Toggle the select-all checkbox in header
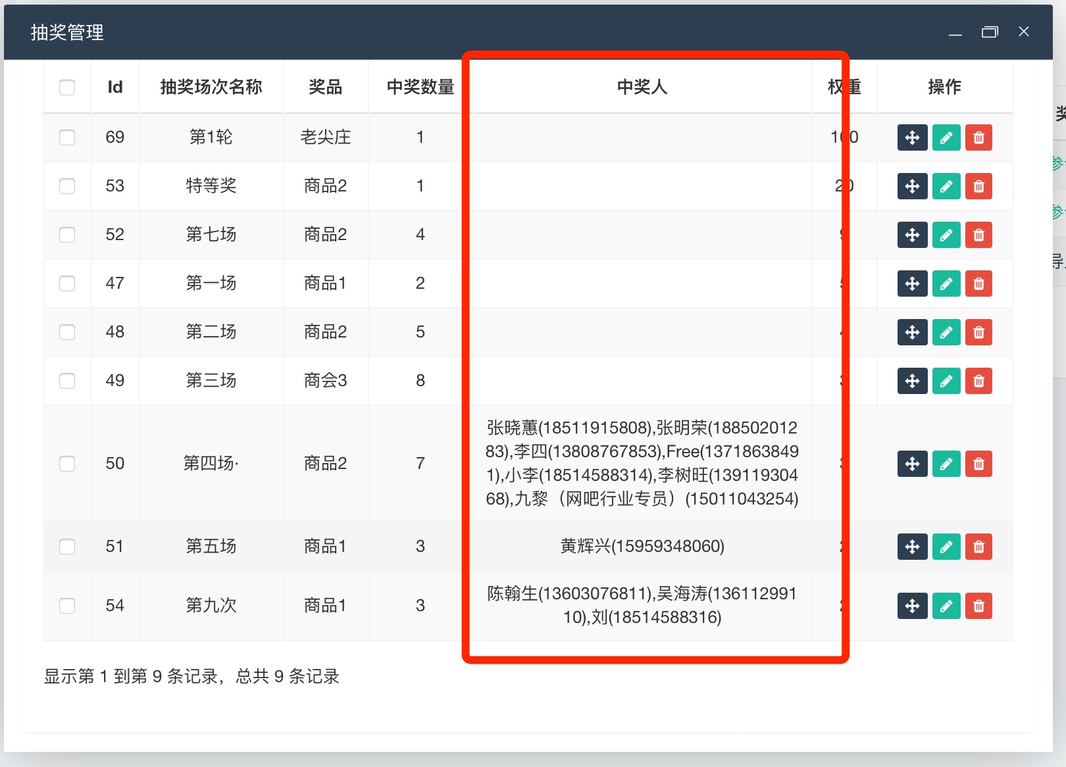This screenshot has height=767, width=1066. tap(67, 87)
